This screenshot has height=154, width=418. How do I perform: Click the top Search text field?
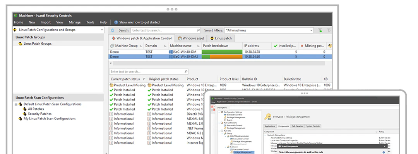(166, 30)
